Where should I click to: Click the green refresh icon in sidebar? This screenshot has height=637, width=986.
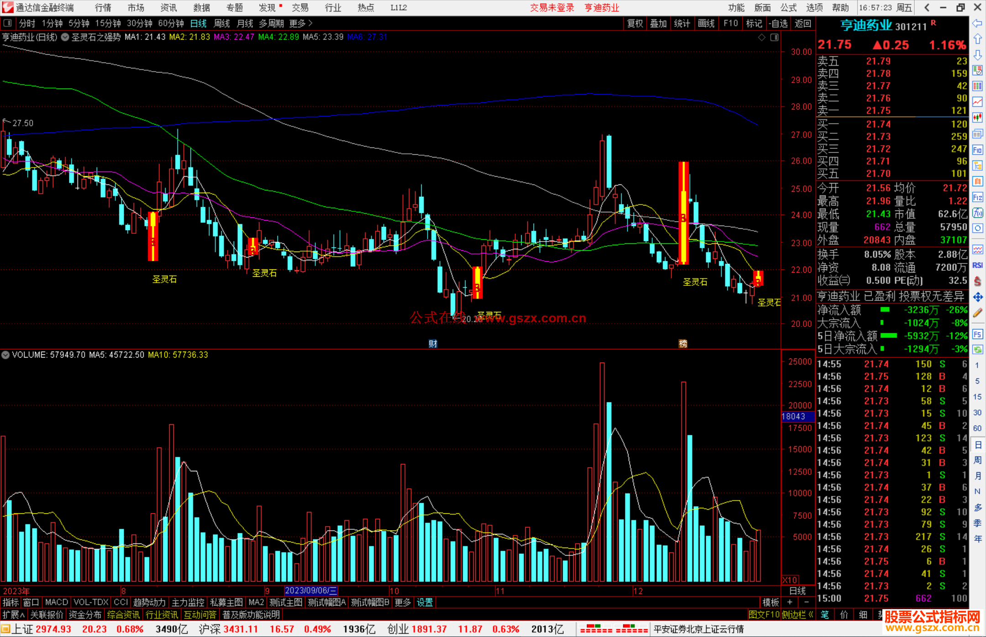(977, 350)
